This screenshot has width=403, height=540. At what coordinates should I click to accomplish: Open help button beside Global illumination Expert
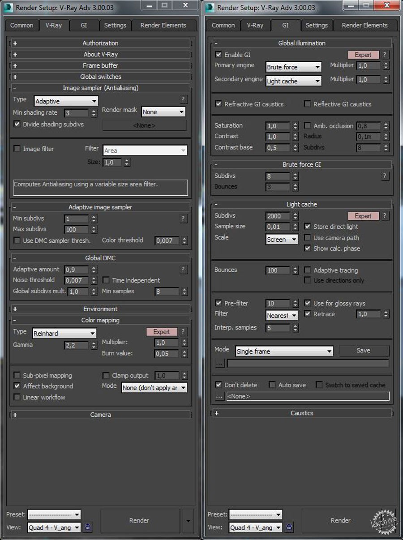click(385, 55)
